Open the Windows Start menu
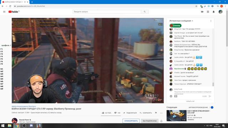Image resolution: width=228 pixels, height=128 pixels. [x=3, y=126]
